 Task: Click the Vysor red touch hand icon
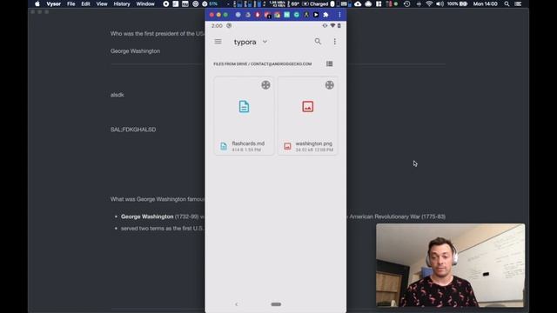coord(258,15)
